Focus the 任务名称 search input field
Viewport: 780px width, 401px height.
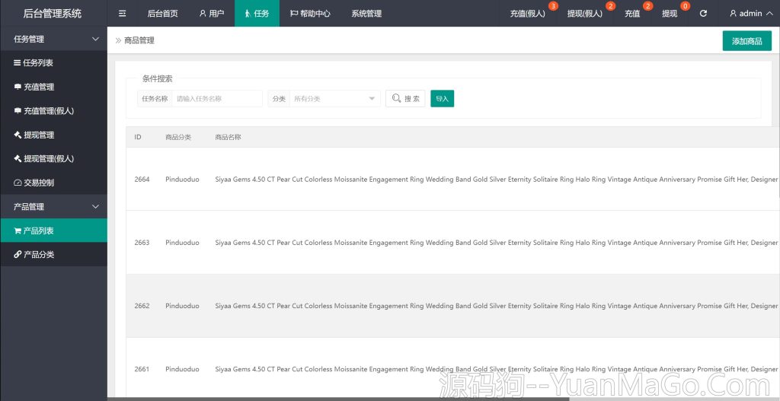click(x=217, y=99)
